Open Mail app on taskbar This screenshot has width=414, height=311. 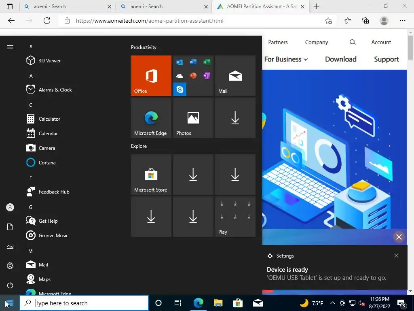258,303
